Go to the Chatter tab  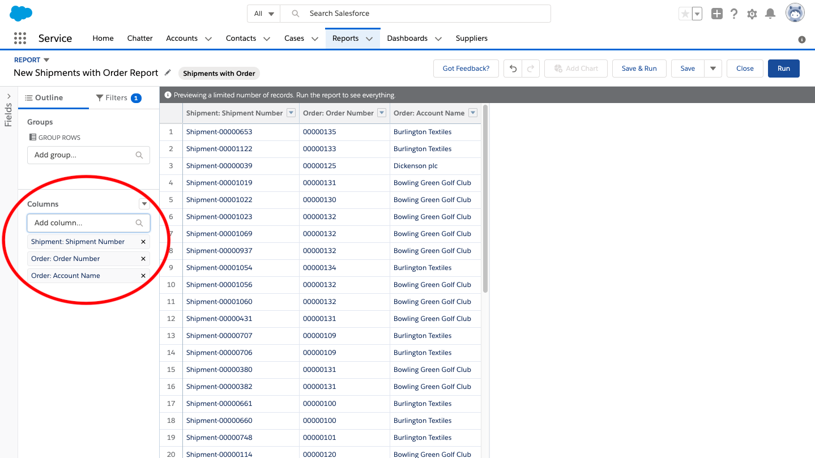(140, 38)
